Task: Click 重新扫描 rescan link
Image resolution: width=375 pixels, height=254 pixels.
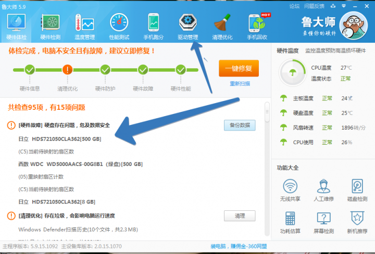Action: [240, 84]
